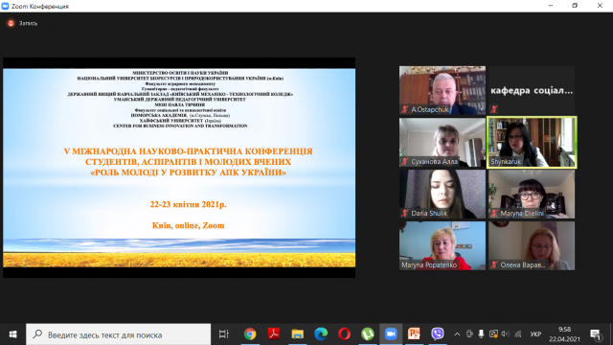Open the notification center icon
Image resolution: width=613 pixels, height=345 pixels.
click(596, 334)
